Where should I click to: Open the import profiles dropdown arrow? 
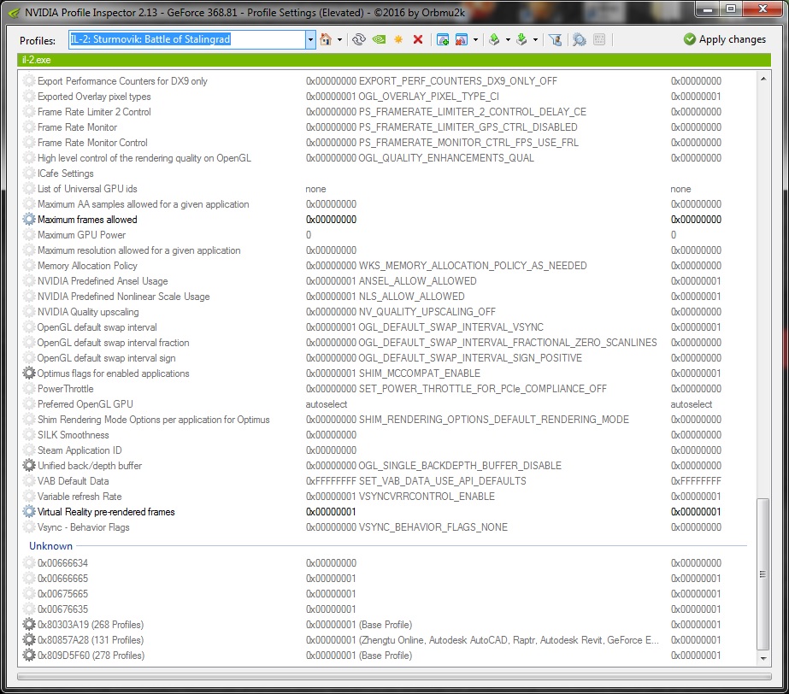(x=535, y=39)
